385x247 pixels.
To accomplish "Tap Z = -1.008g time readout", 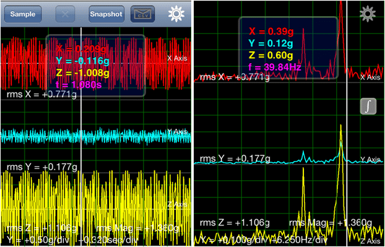I will 83,72.
